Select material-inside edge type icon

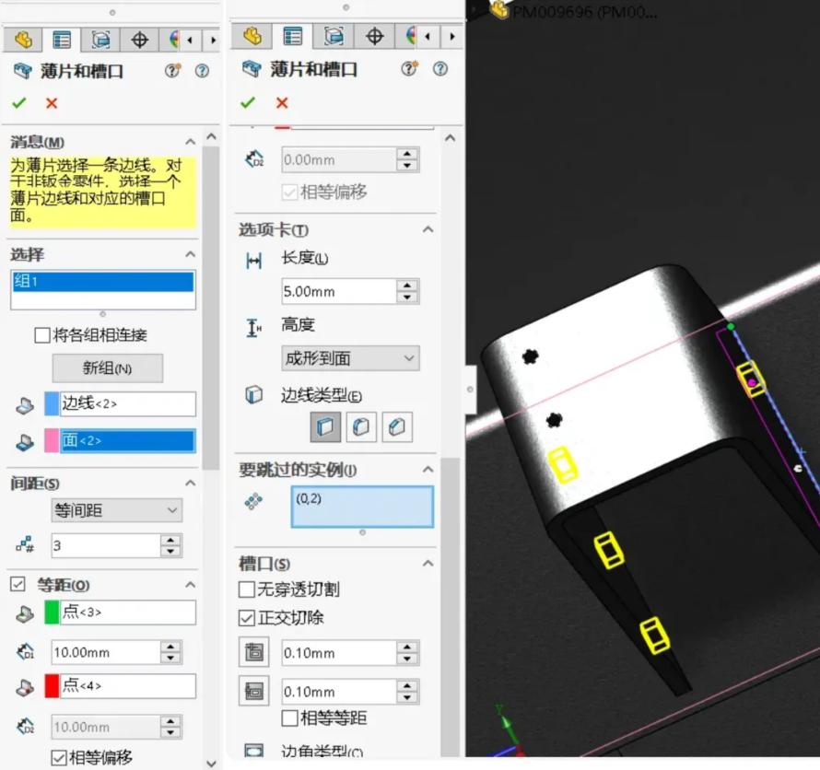[x=325, y=427]
